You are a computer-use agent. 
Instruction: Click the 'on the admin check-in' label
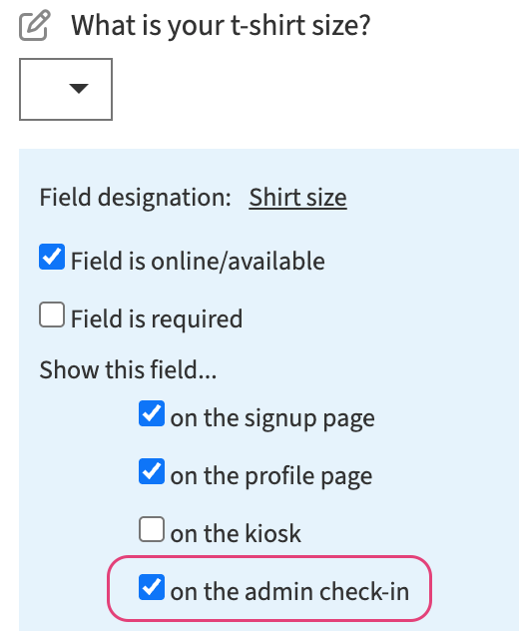coord(289,591)
